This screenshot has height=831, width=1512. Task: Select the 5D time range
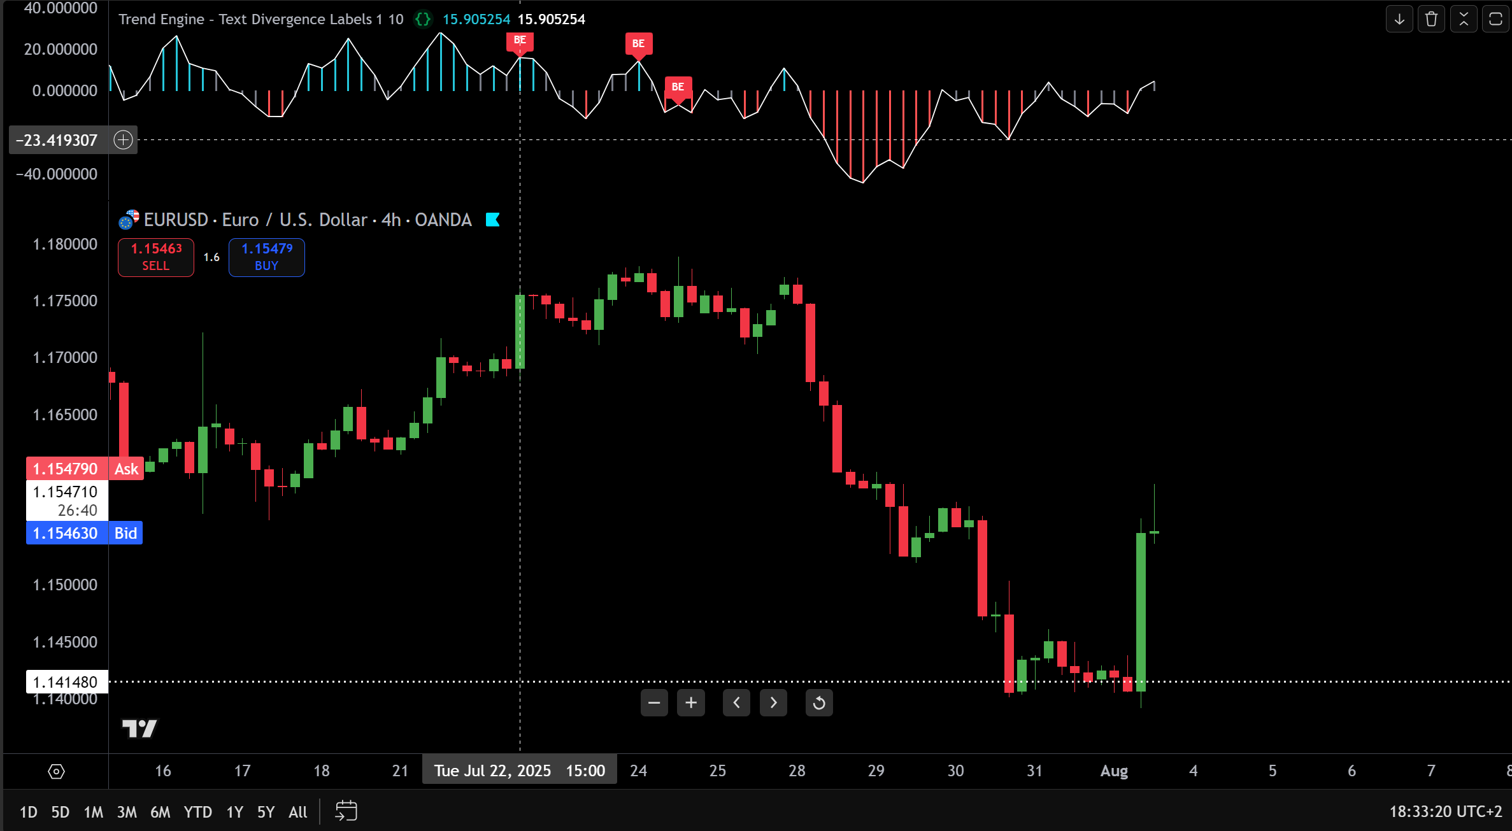[61, 812]
